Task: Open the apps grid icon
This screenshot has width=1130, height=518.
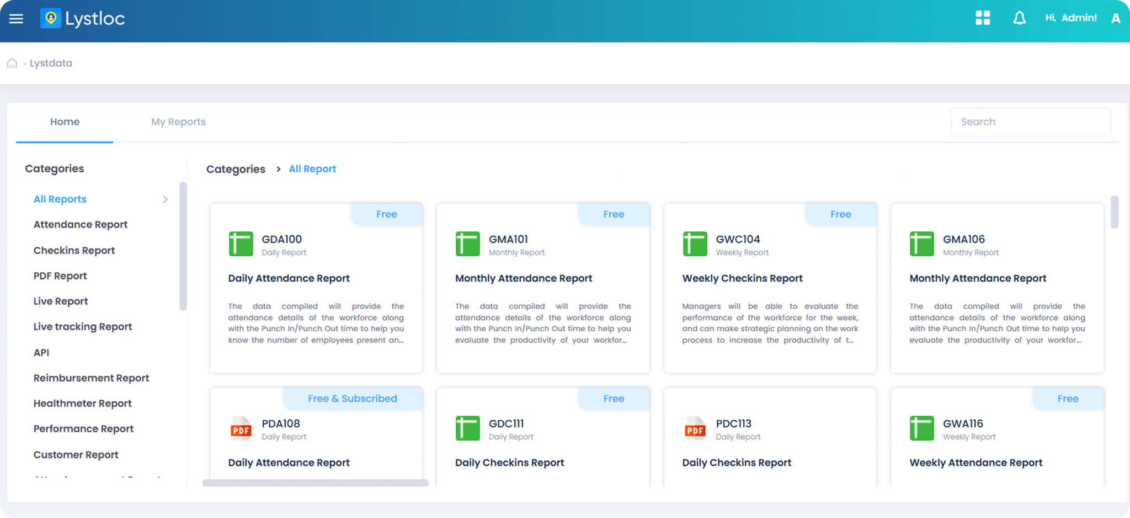Action: [x=982, y=18]
